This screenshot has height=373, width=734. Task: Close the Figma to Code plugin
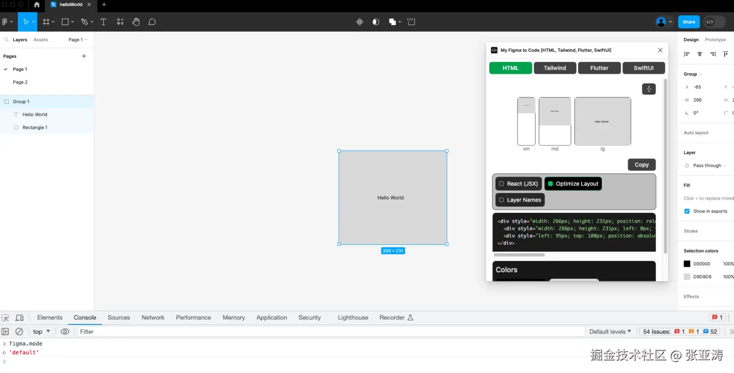pyautogui.click(x=660, y=50)
